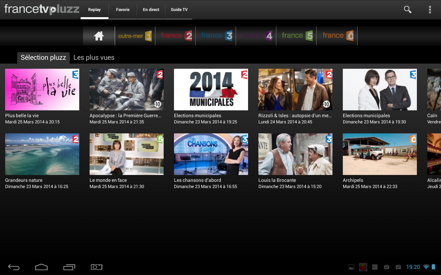Open the Rizzoli & Isles thumbnail
Screen dimensions: 441x275
click(x=295, y=89)
